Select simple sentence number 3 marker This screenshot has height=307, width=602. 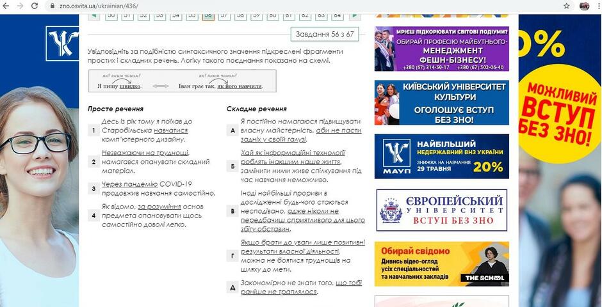[94, 189]
